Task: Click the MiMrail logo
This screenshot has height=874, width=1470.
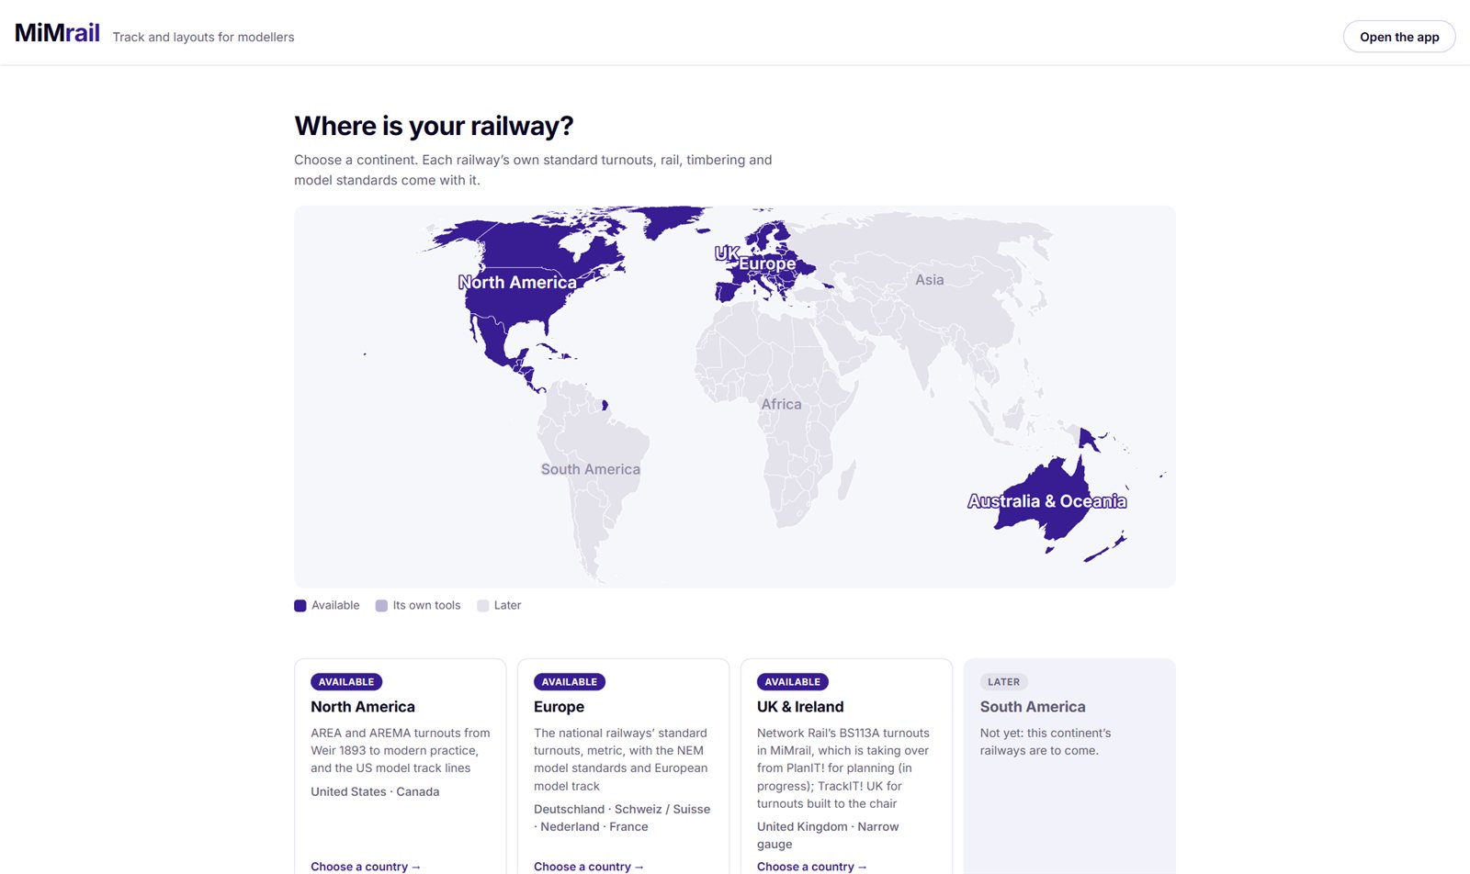Action: [x=57, y=33]
